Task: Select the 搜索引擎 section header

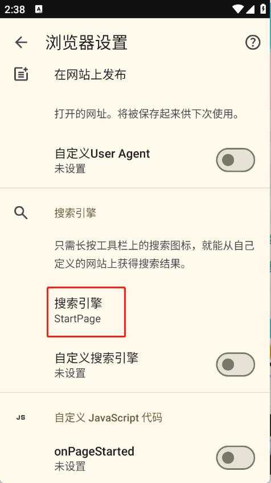Action: (x=75, y=213)
